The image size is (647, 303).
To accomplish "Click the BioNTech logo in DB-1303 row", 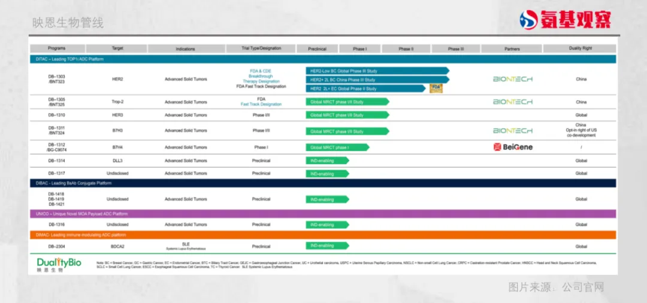I will pyautogui.click(x=512, y=79).
